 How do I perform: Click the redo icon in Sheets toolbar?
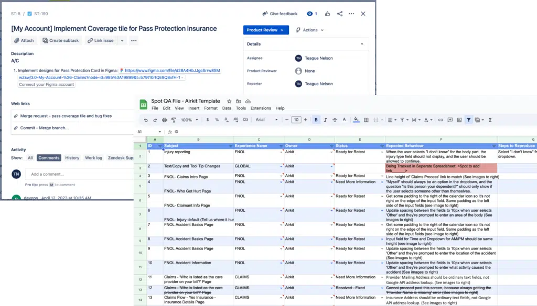(x=155, y=120)
